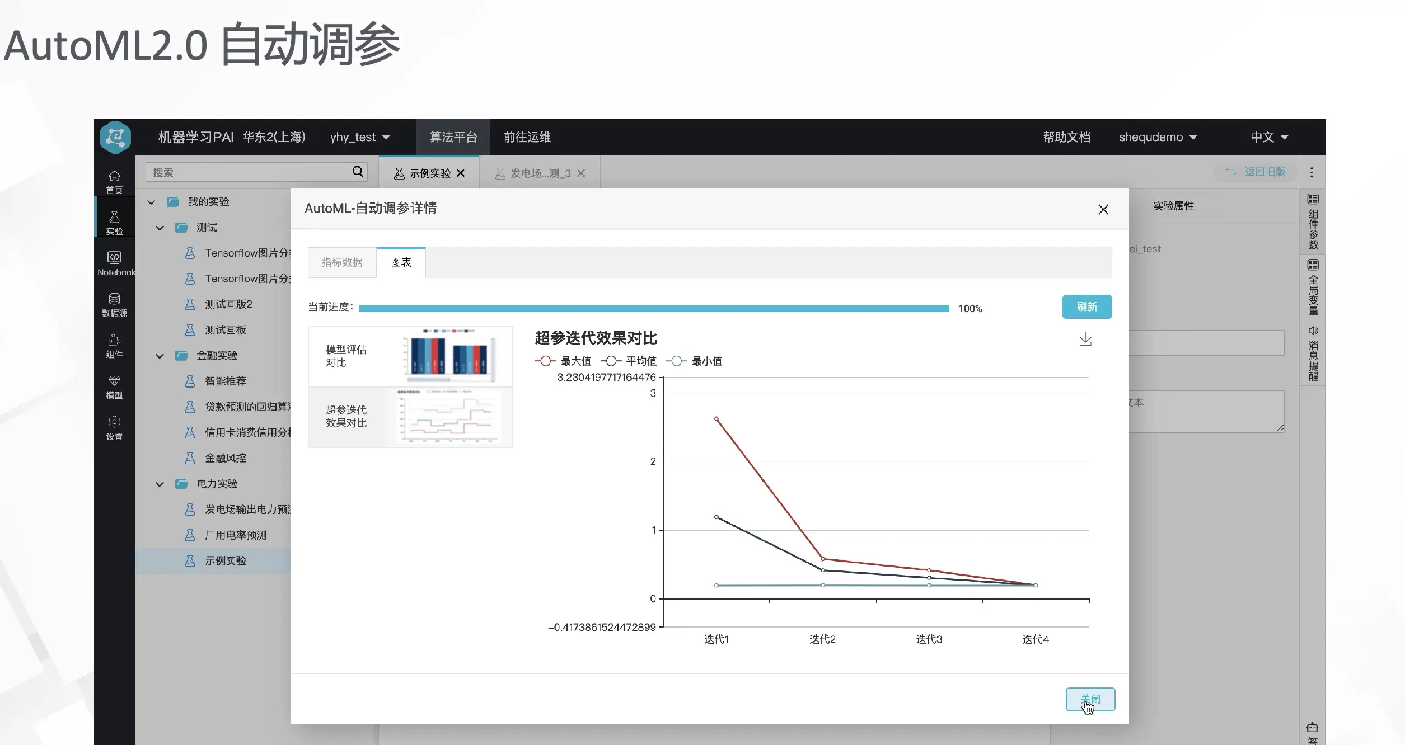Download the chart using the download icon

1085,338
